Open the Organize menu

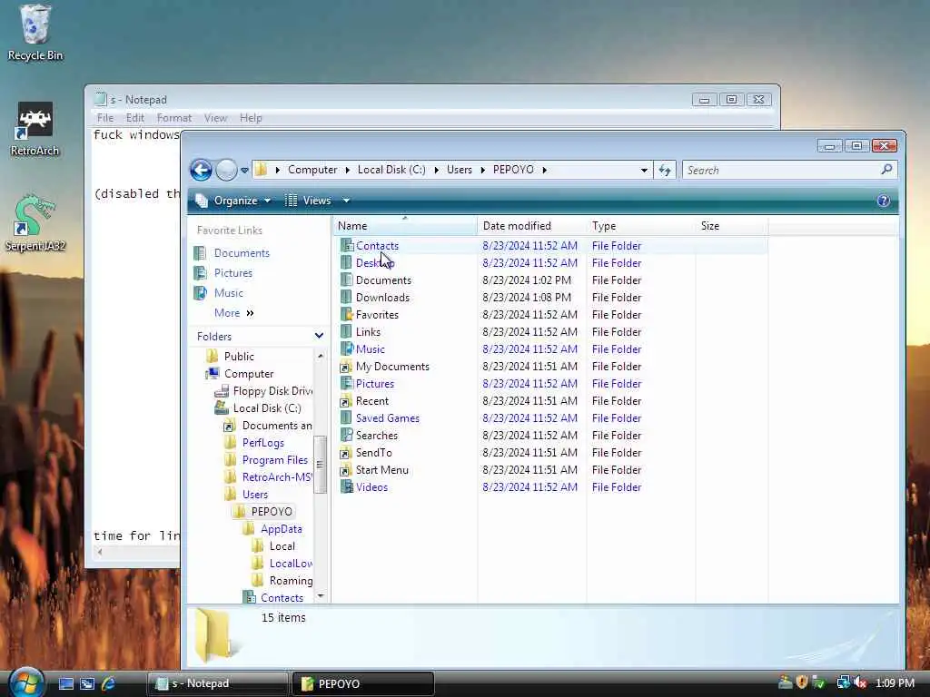point(233,201)
